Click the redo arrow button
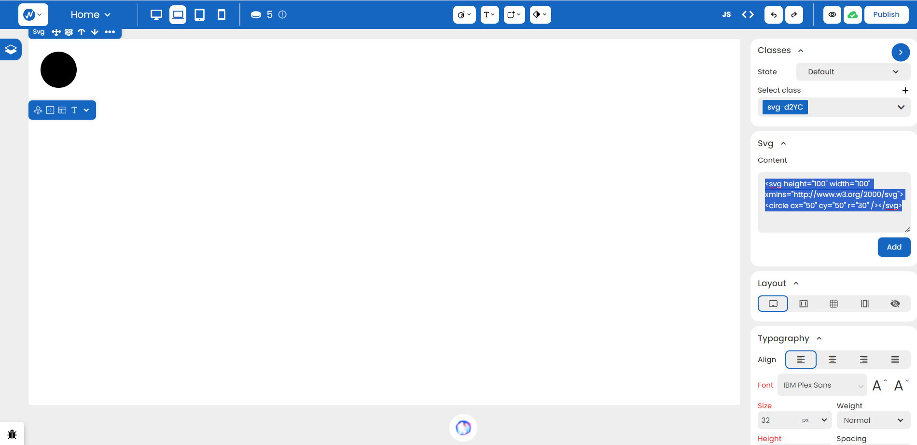 tap(794, 14)
